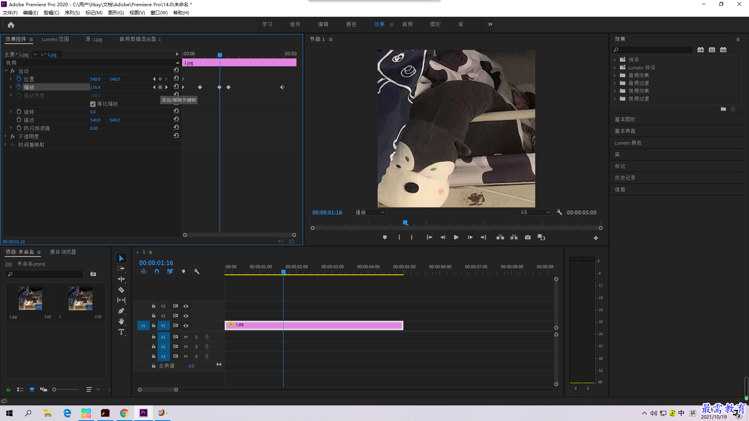The height and width of the screenshot is (421, 749).
Task: Expand Presets (预设) folder in Effects
Action: (x=615, y=60)
